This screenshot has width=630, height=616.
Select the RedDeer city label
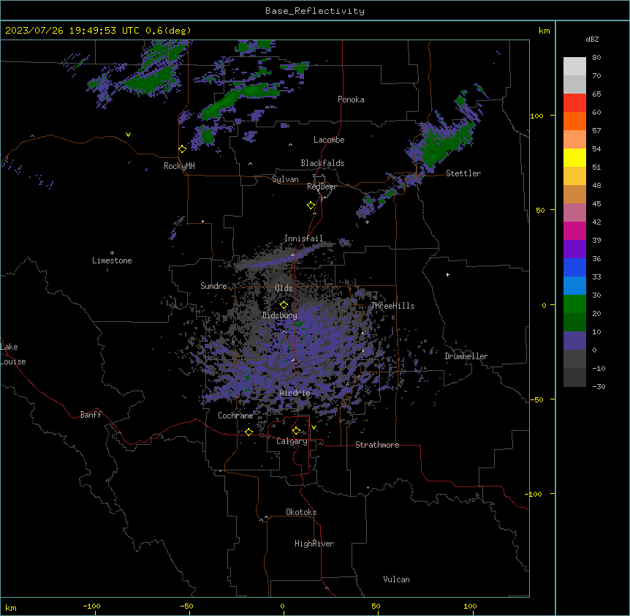(x=322, y=187)
